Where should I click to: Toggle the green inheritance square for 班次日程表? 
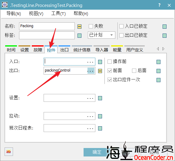point(100,128)
